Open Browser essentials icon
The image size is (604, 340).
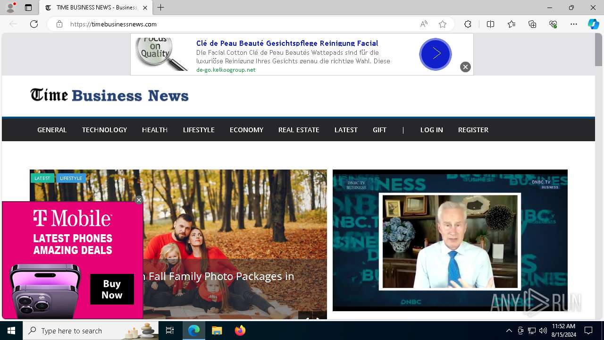click(553, 24)
